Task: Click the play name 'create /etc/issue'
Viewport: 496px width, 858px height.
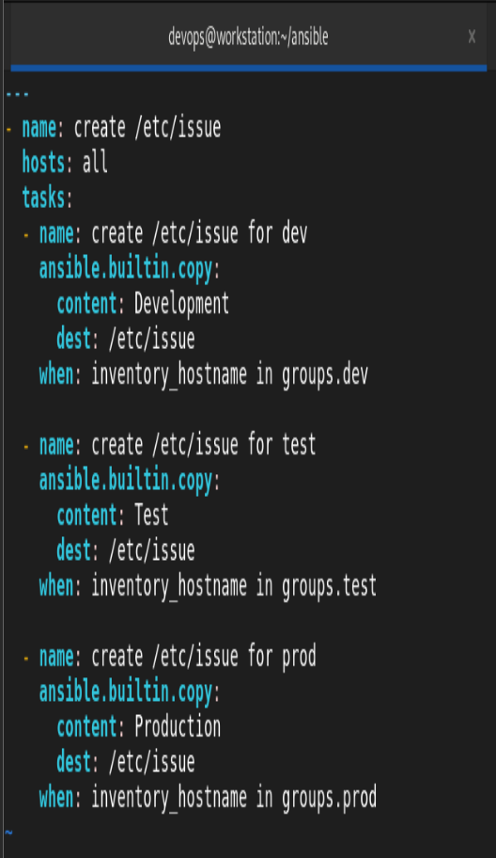Action: [147, 128]
